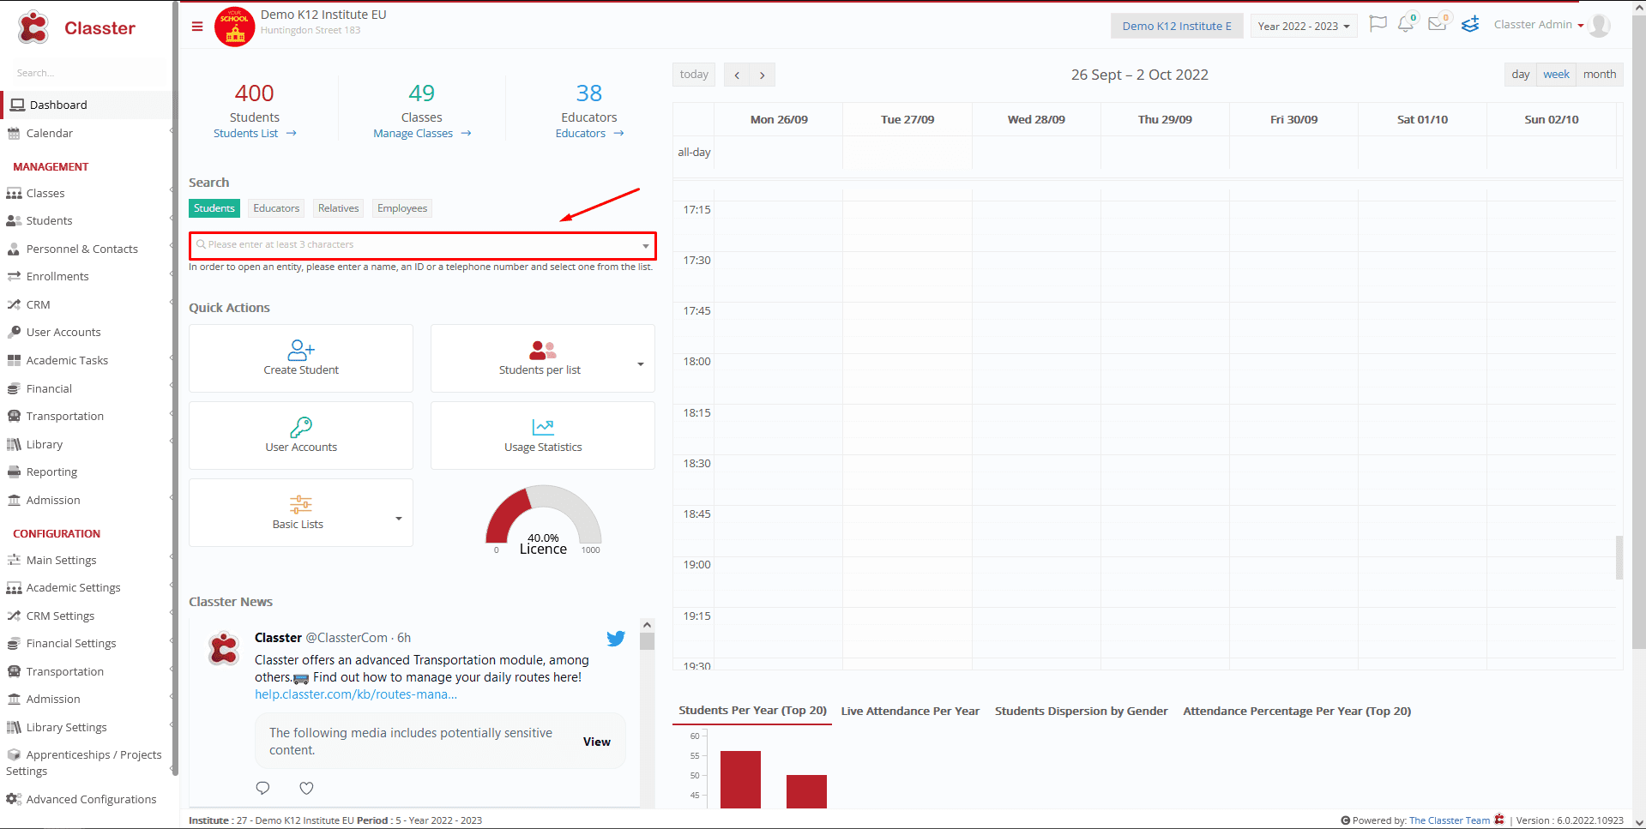The width and height of the screenshot is (1646, 829).
Task: Click the today calendar button
Action: [694, 75]
